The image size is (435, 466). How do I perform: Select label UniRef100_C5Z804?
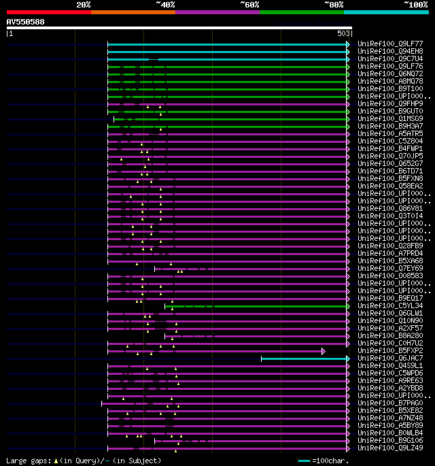390,142
